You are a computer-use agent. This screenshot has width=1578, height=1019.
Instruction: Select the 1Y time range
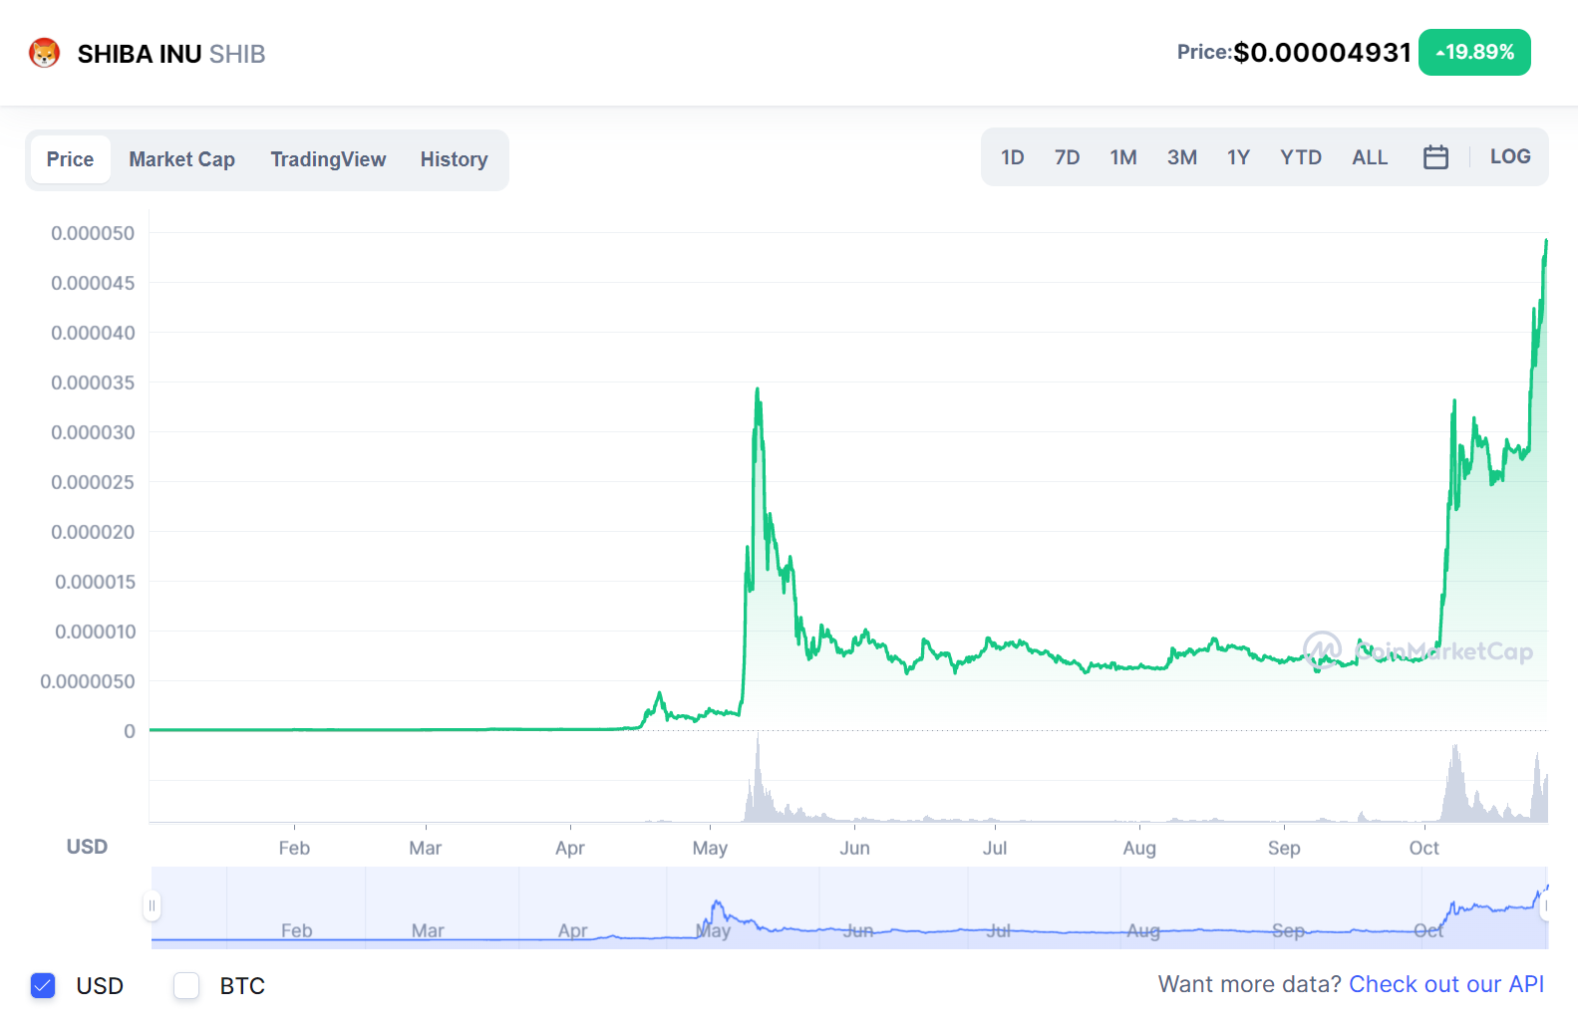point(1238,157)
